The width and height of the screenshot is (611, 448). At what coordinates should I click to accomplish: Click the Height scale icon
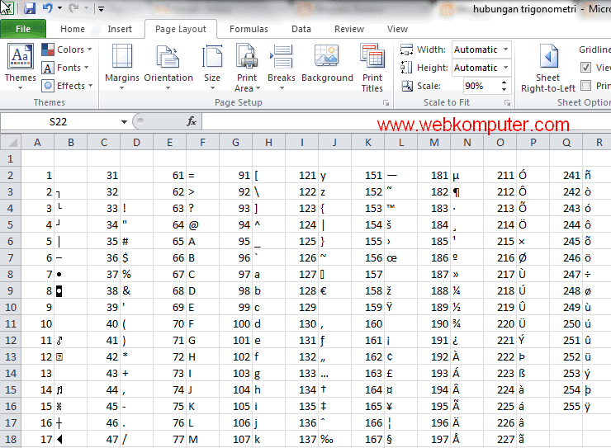[x=406, y=68]
